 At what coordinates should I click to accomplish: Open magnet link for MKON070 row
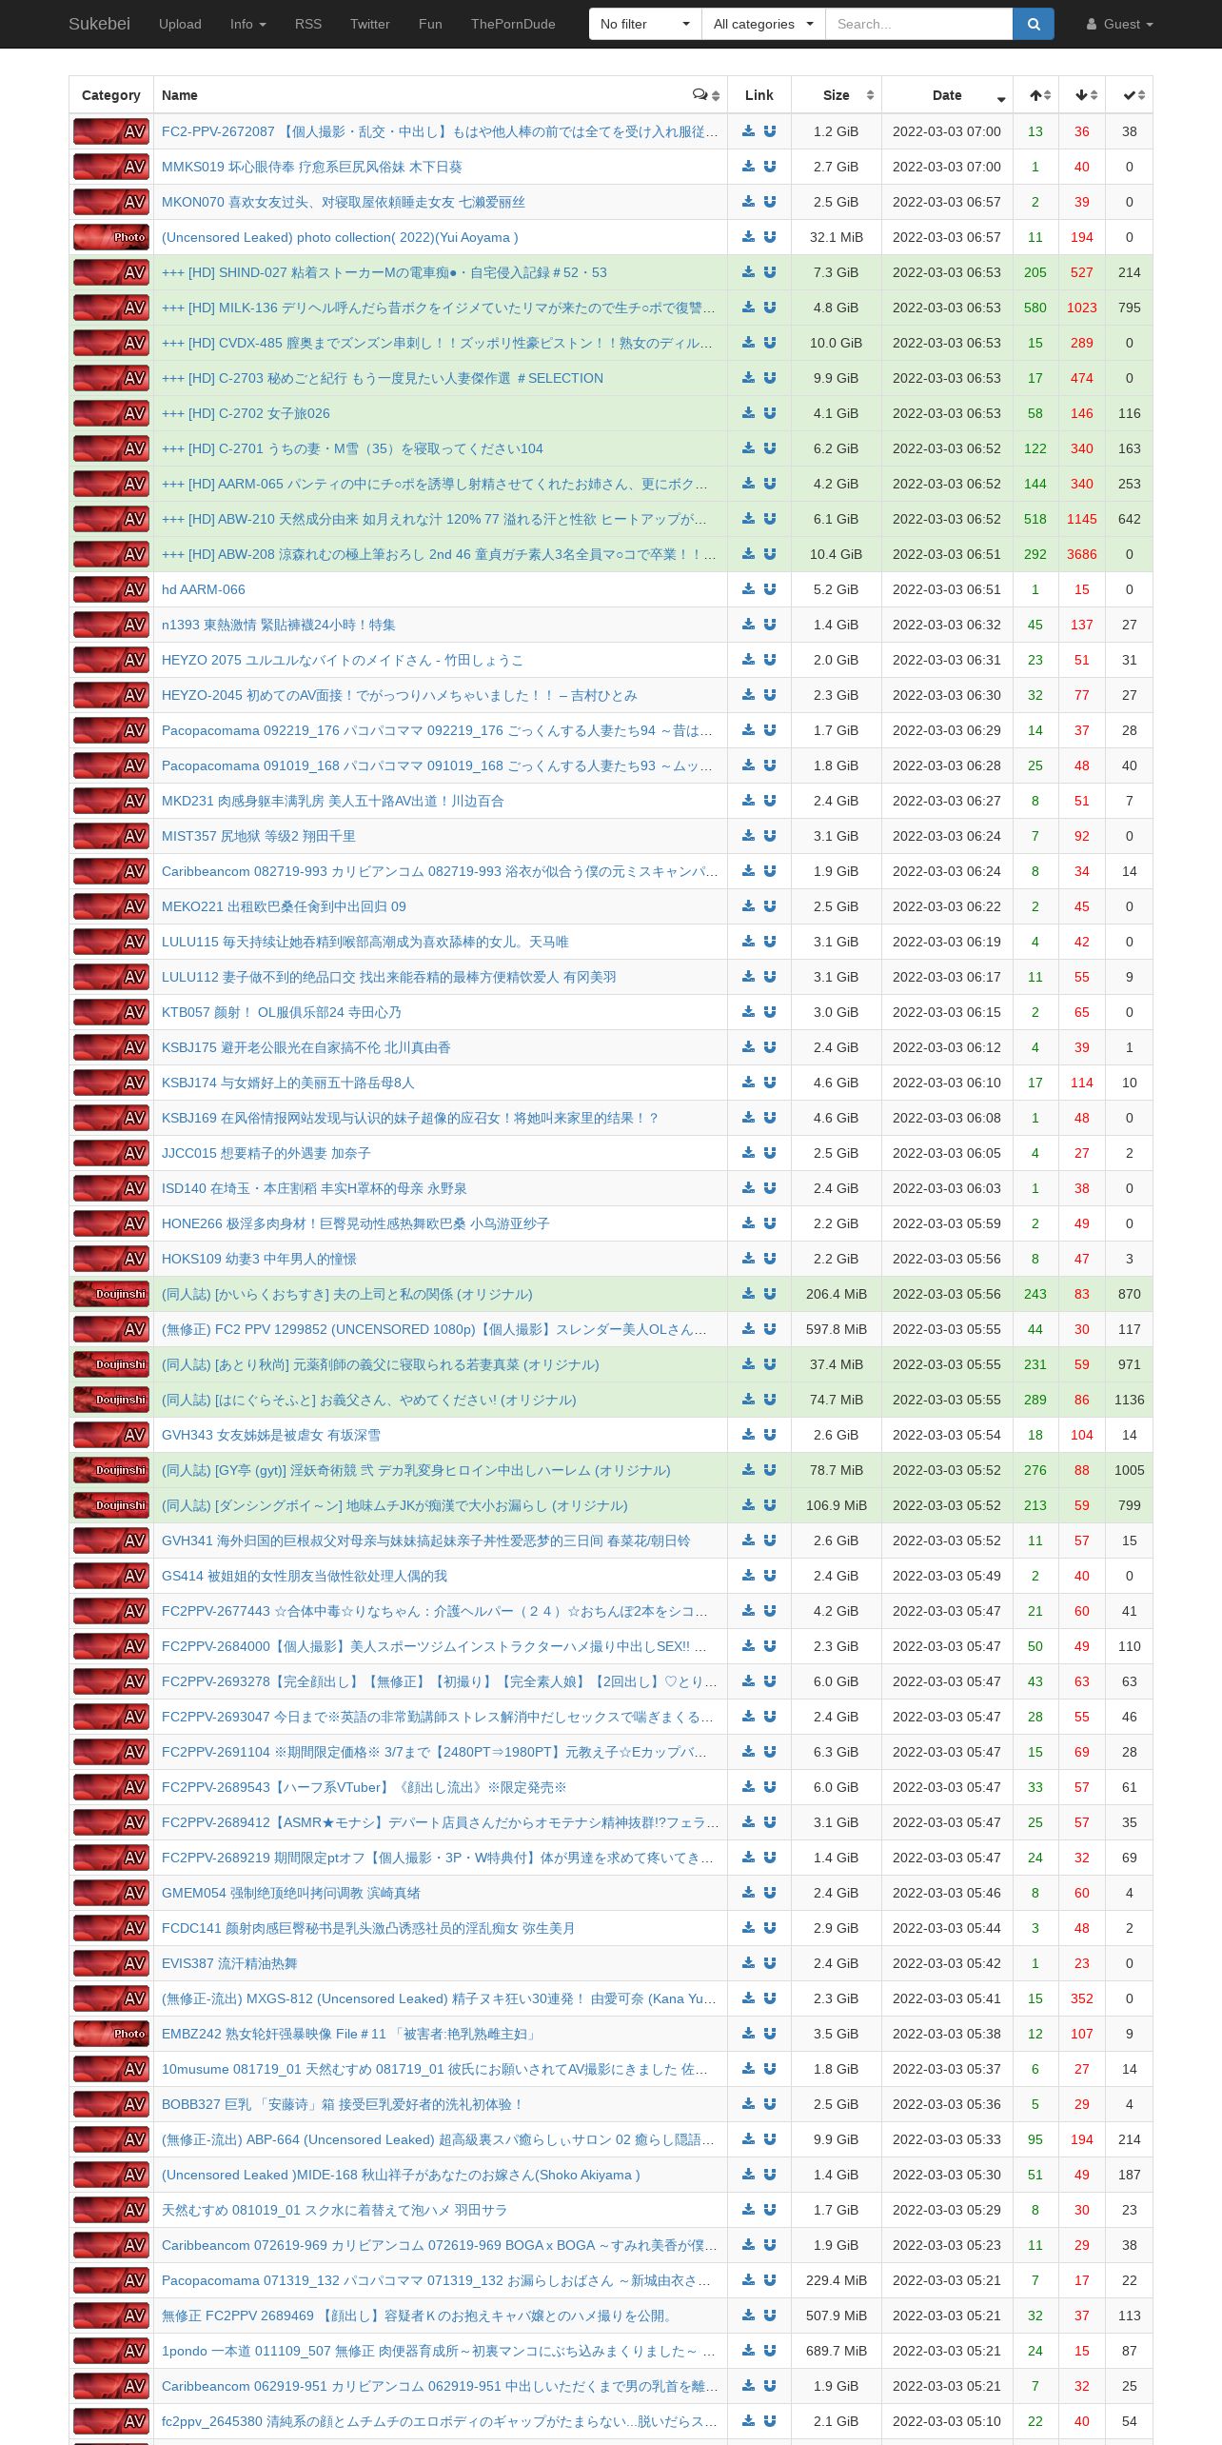(x=770, y=202)
